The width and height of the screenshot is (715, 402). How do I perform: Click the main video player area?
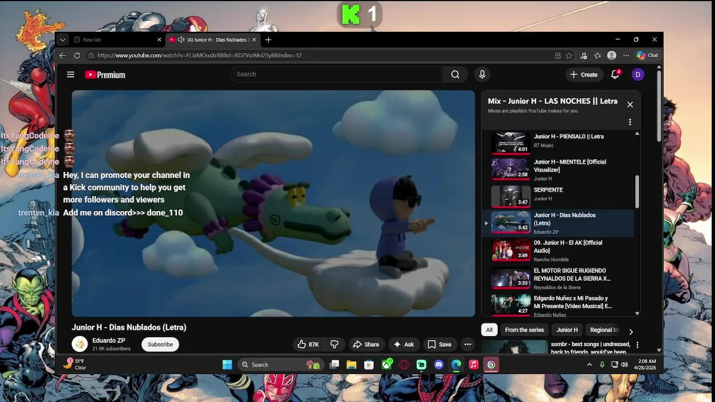(273, 203)
